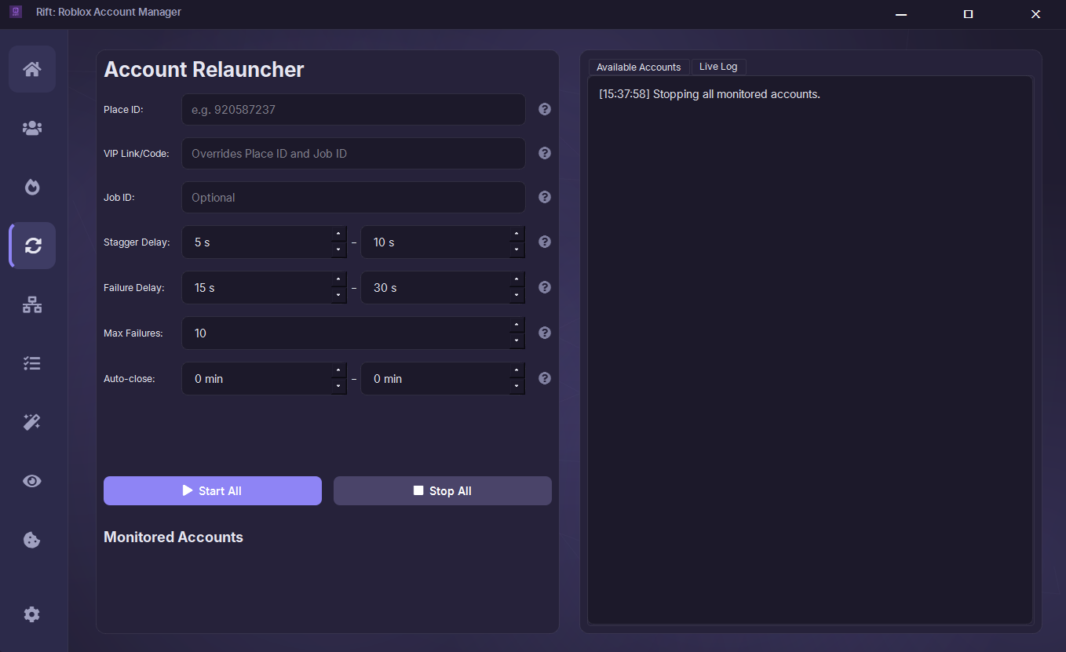Viewport: 1066px width, 652px height.
Task: Switch to the Live Log tab
Action: 717,67
